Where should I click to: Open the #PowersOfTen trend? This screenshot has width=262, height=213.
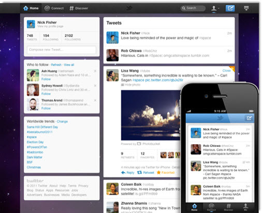37,147
